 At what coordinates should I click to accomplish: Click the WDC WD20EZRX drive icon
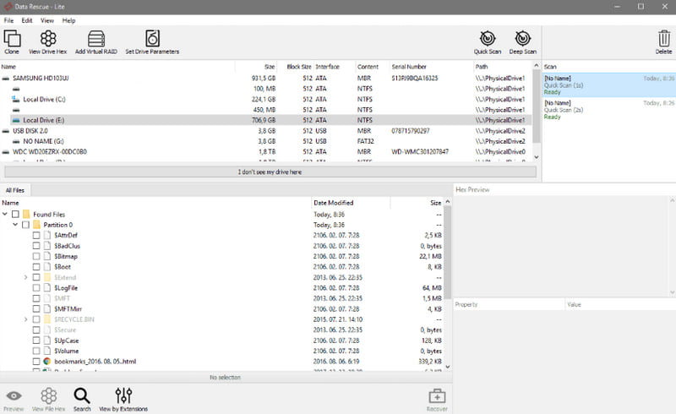pos(6,152)
